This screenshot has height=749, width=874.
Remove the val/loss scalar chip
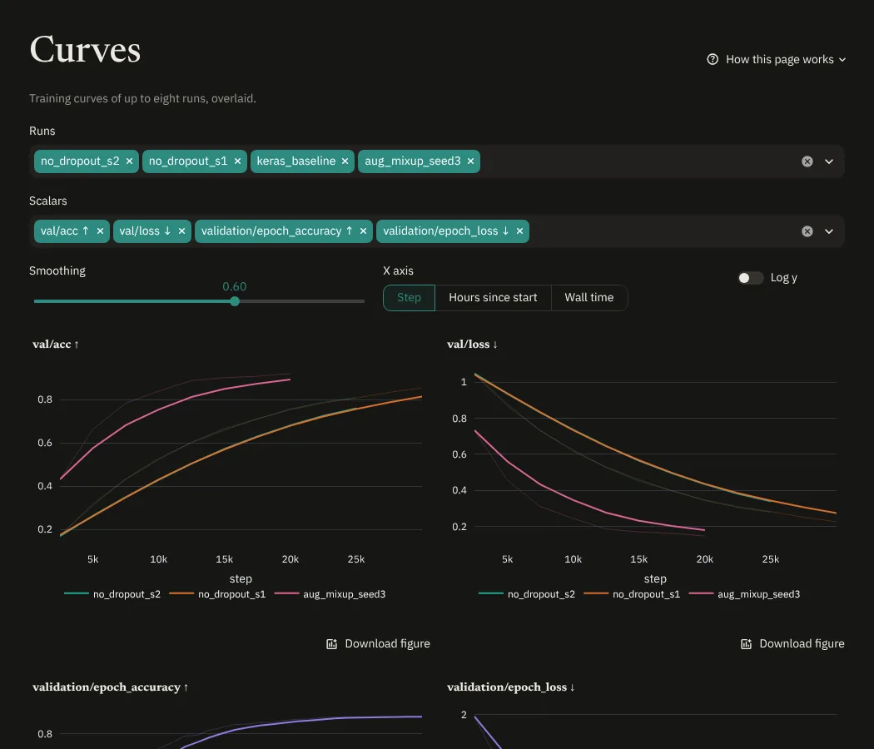pyautogui.click(x=181, y=231)
